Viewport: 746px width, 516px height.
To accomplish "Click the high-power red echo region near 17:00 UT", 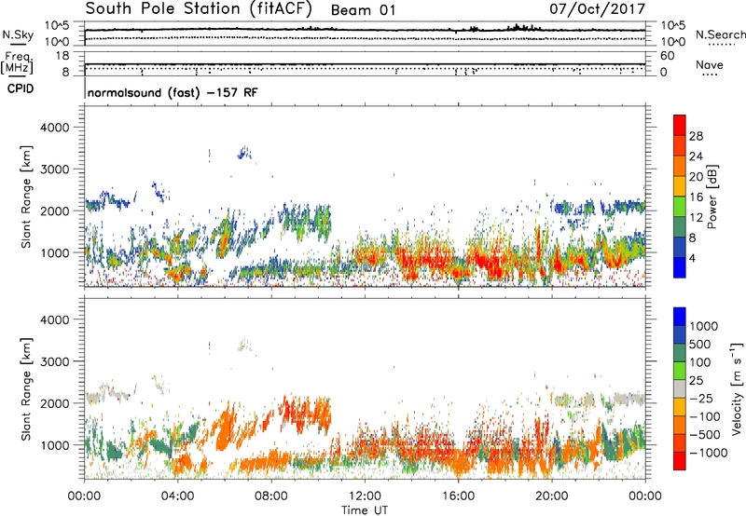I will 485,263.
